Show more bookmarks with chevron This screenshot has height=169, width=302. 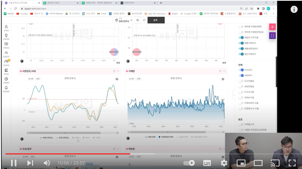pyautogui.click(x=273, y=14)
